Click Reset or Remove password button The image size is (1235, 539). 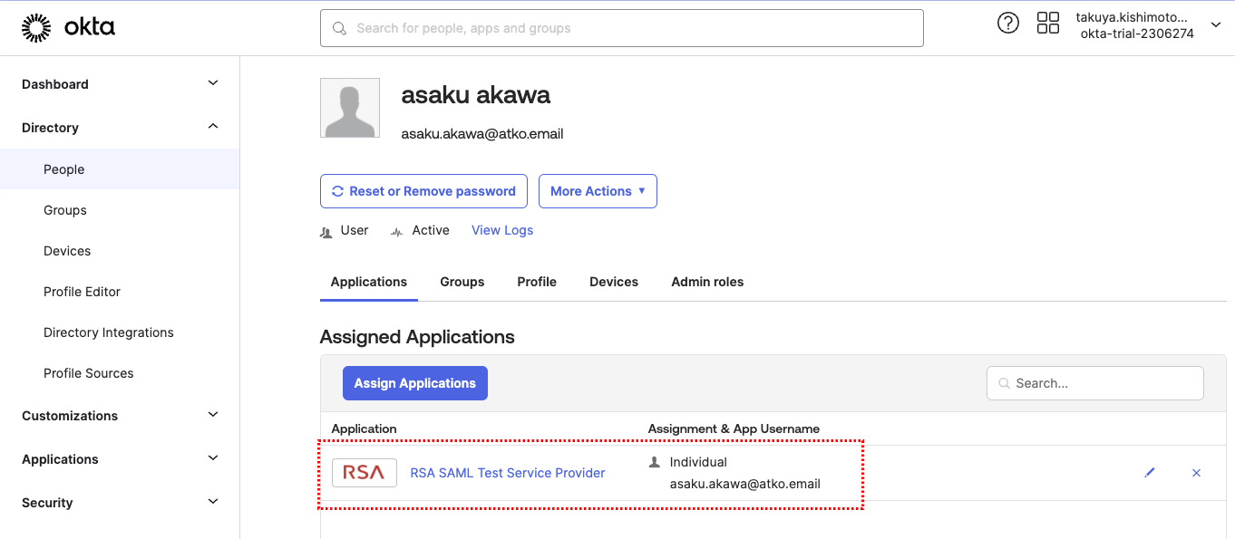pos(423,191)
